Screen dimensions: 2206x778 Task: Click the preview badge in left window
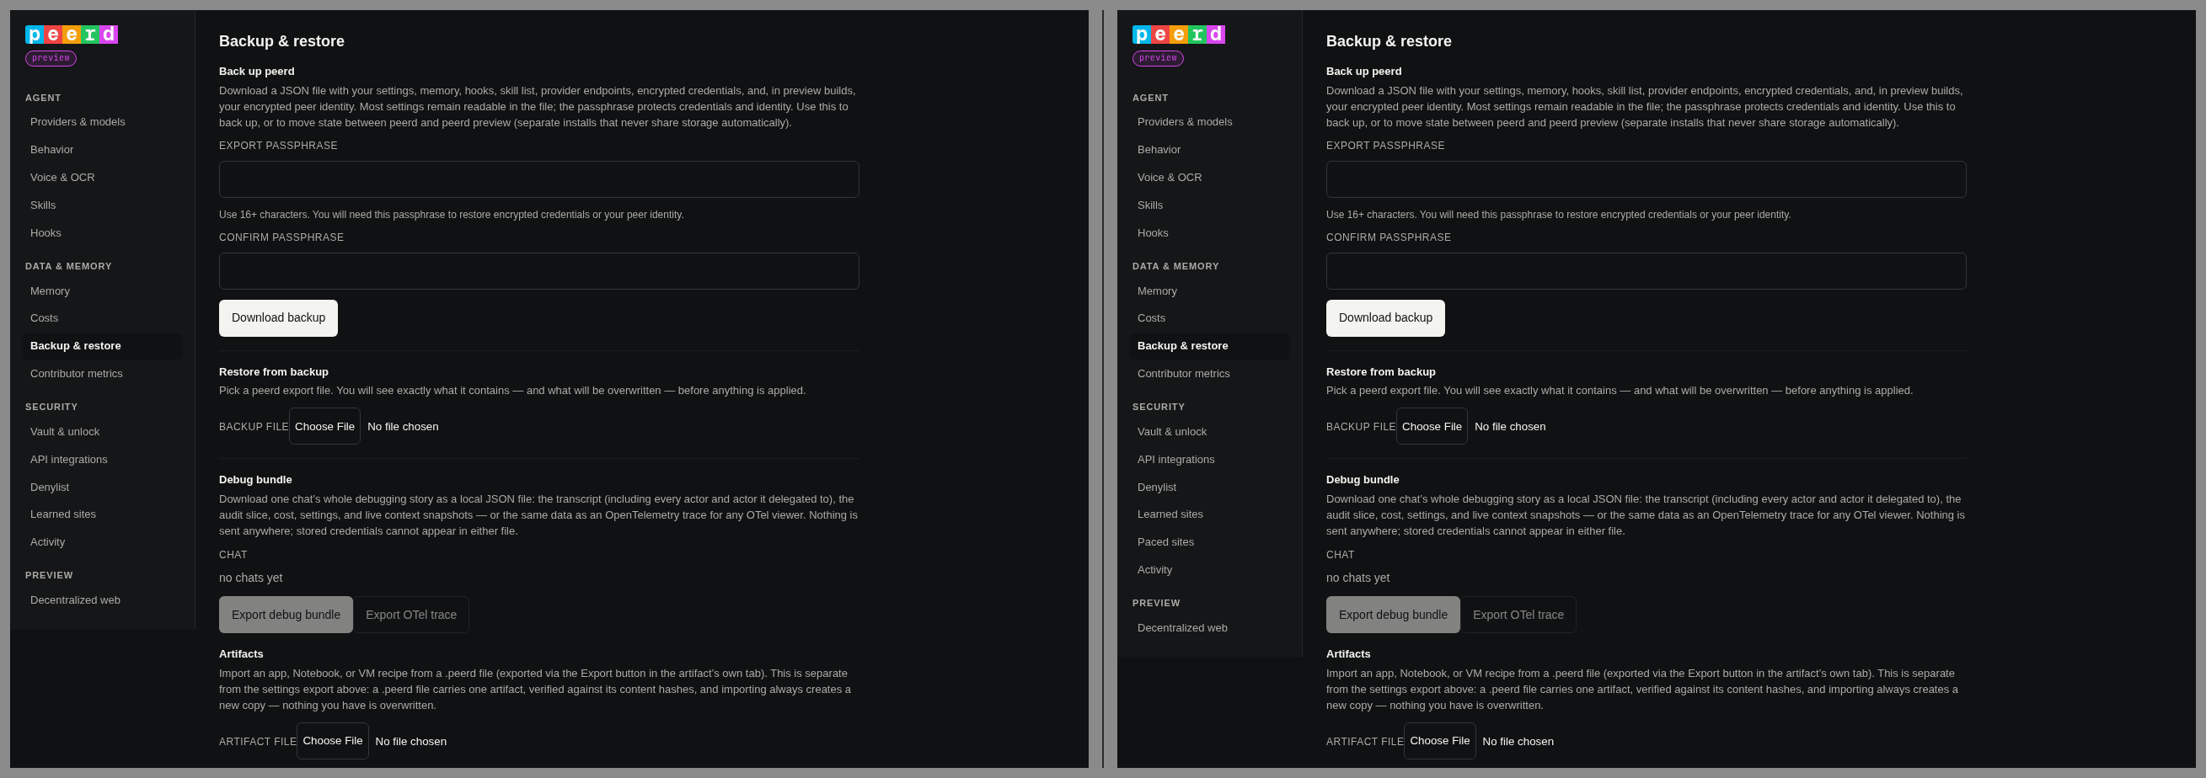point(51,58)
